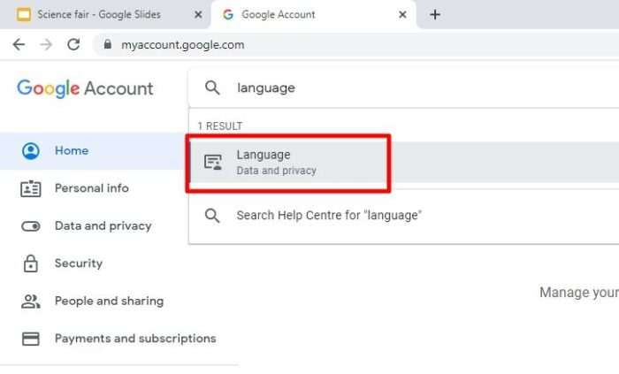Open a new browser tab
The width and height of the screenshot is (619, 374).
(435, 15)
